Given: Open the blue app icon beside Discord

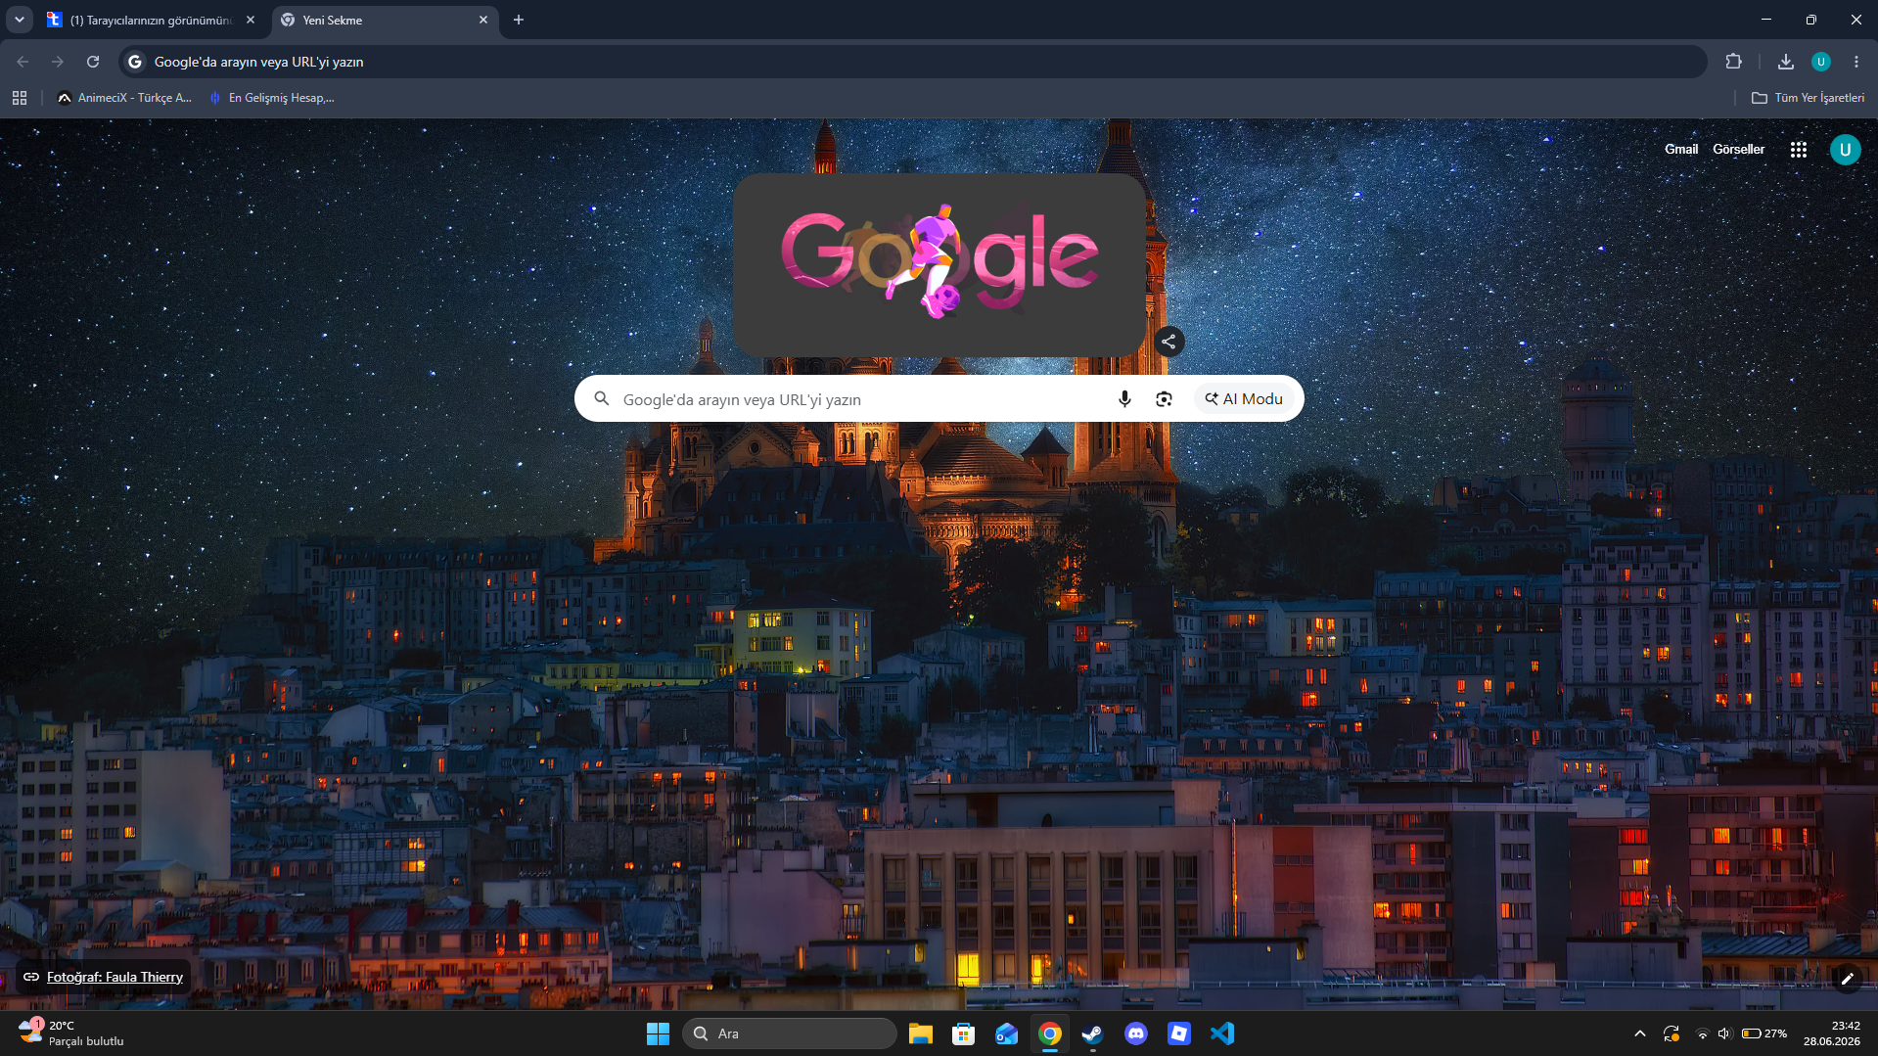Looking at the screenshot, I should pyautogui.click(x=1178, y=1033).
